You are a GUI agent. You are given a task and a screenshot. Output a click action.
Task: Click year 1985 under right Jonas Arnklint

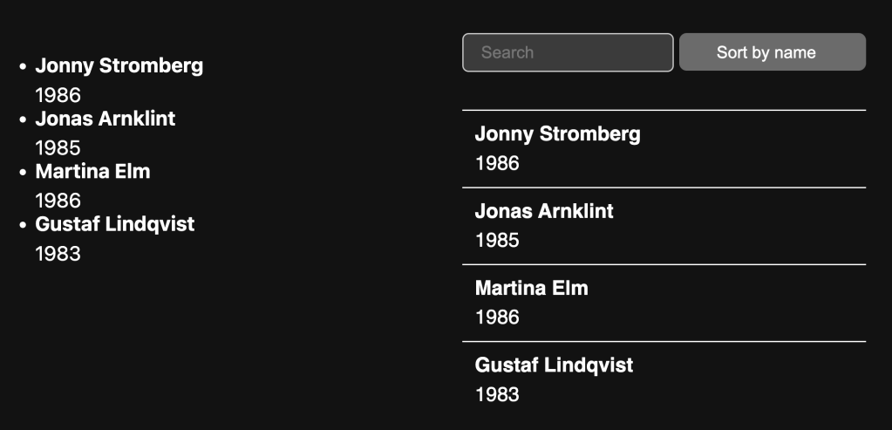tap(497, 240)
